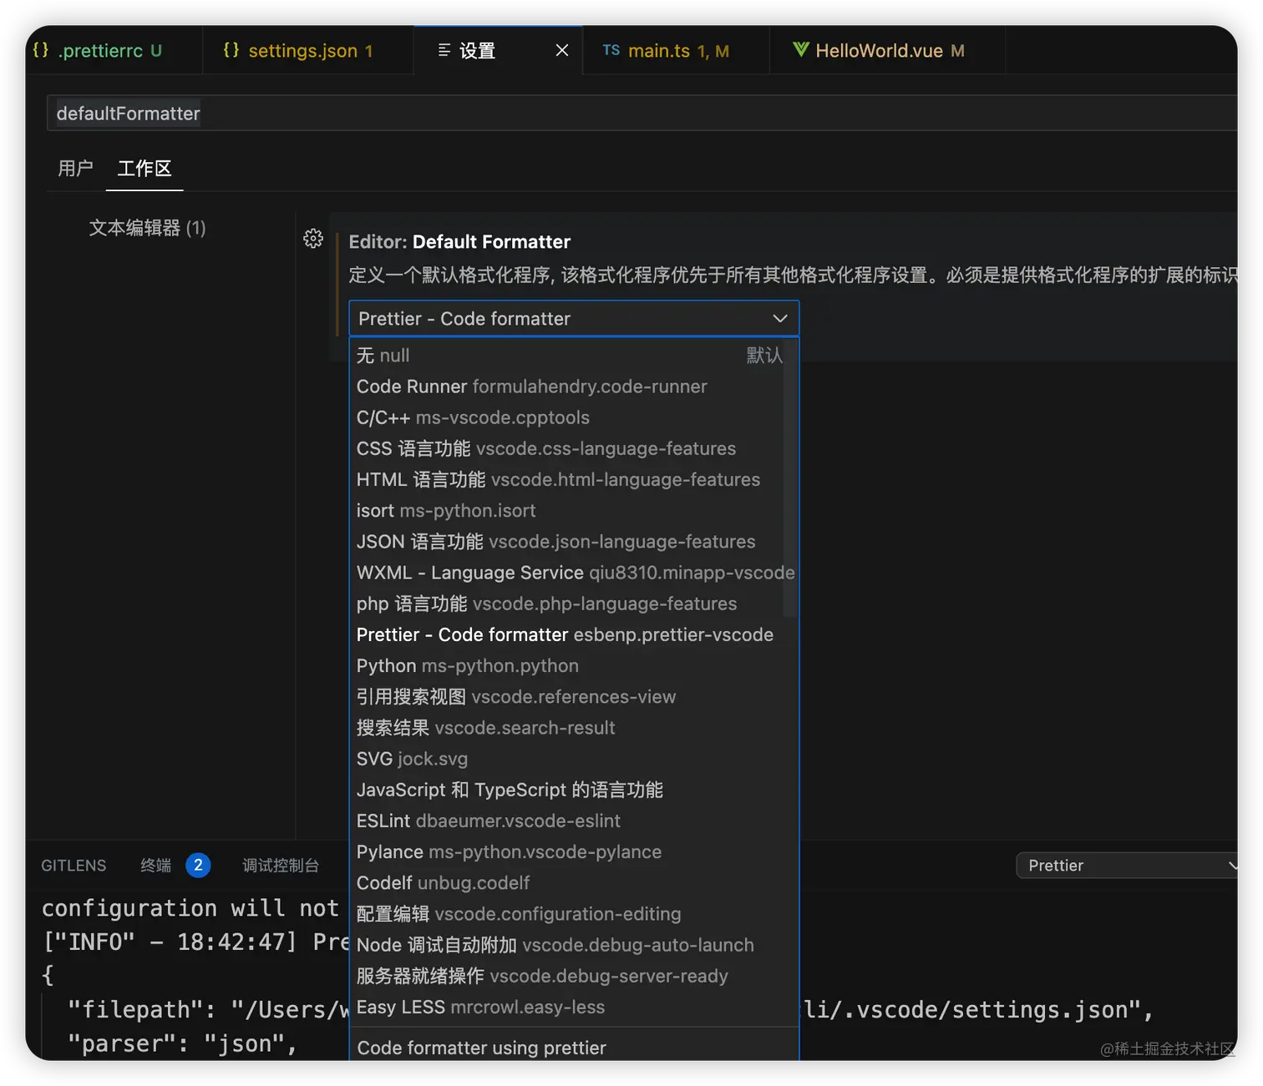1263x1086 pixels.
Task: Select C/C++ ms-vscode.cpptools formatter
Action: [570, 417]
